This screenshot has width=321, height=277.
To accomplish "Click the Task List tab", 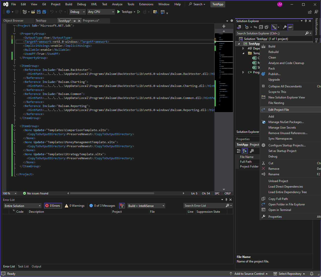I will pos(23,266).
